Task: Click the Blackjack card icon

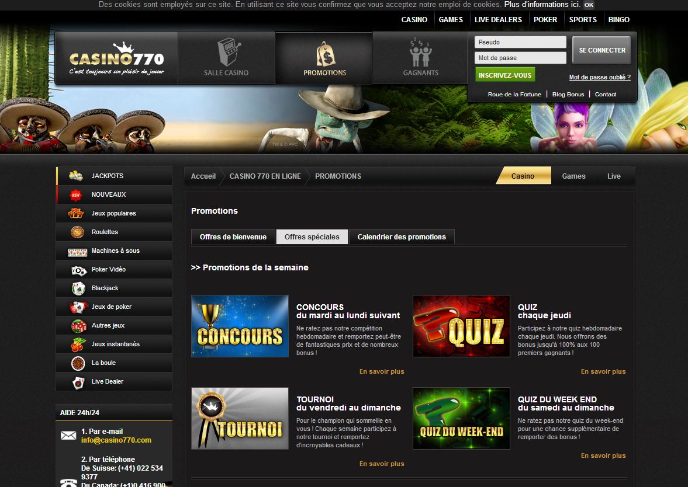Action: [x=78, y=288]
